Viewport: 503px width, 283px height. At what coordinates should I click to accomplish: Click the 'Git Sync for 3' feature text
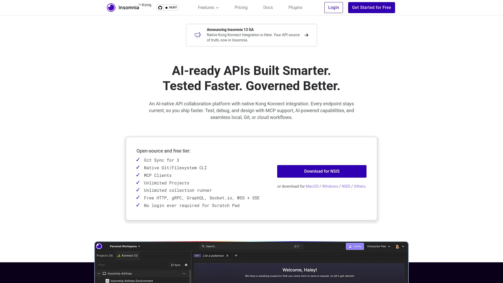click(x=161, y=160)
